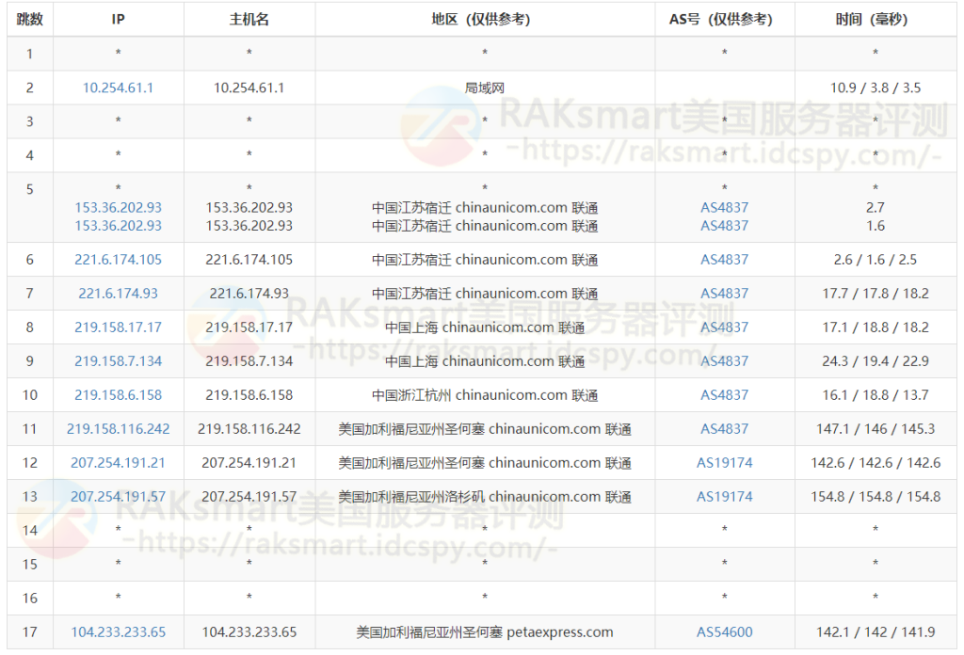Open AS54600 link in hop 17 row
The height and width of the screenshot is (655, 964).
click(724, 632)
